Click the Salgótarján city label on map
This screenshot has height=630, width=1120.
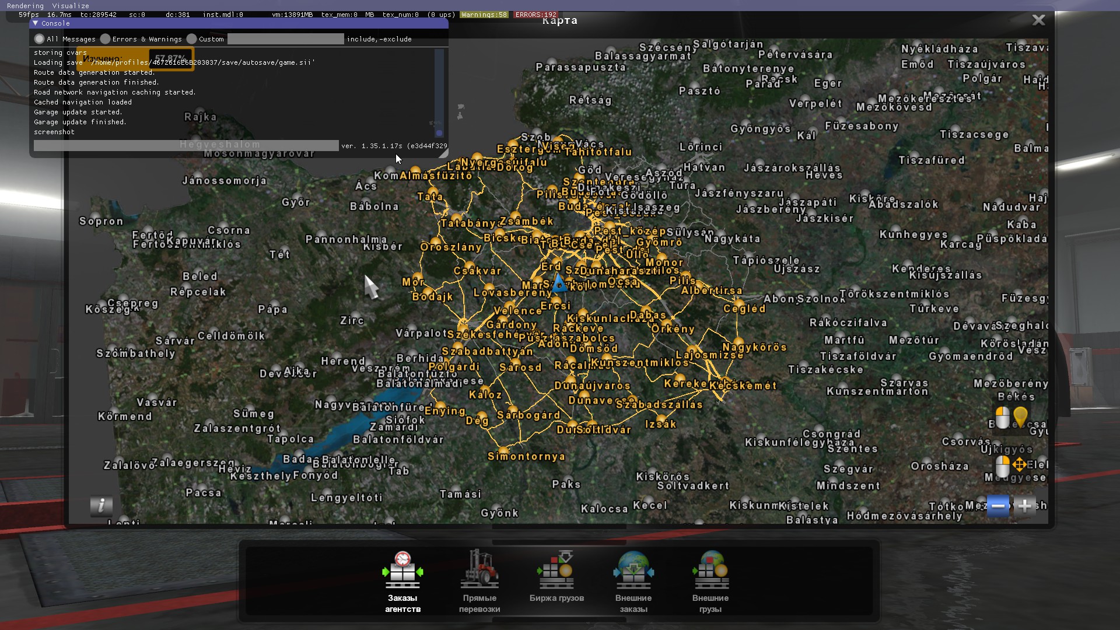728,44
